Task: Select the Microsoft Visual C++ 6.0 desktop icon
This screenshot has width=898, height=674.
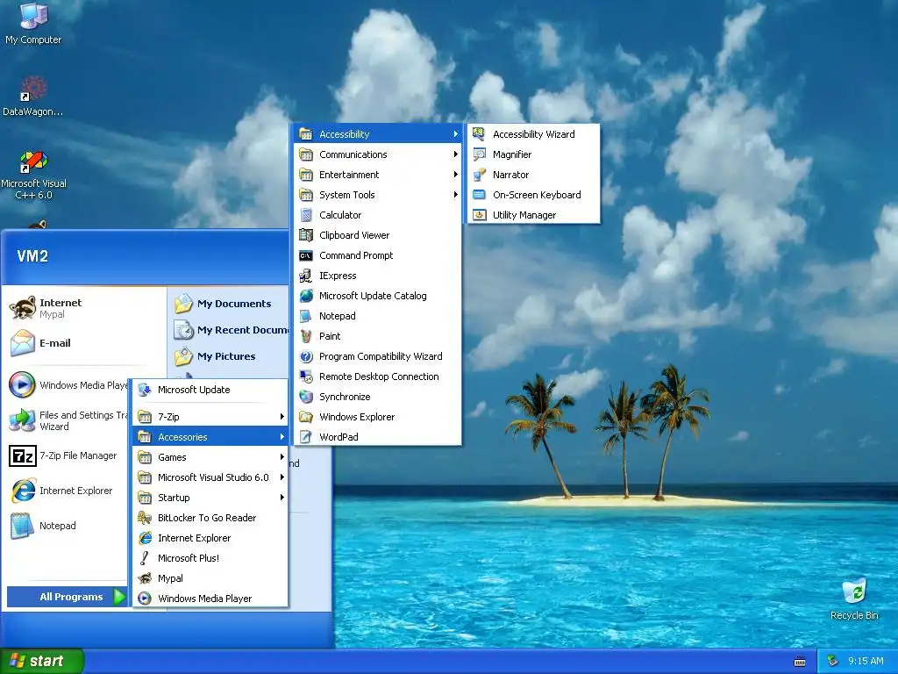Action: click(x=33, y=175)
